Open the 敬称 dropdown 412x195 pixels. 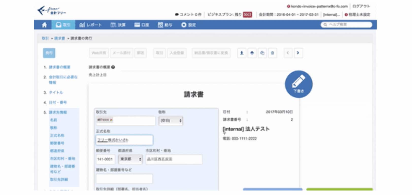[171, 121]
